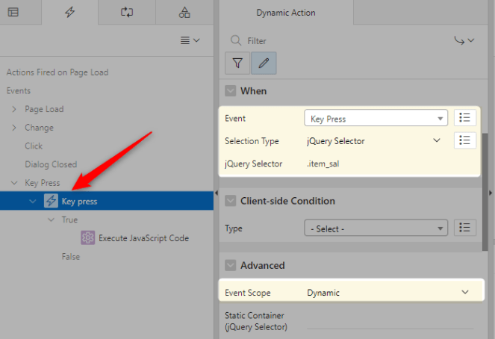
Task: Switch to the Dynamic Action tab
Action: tap(285, 13)
